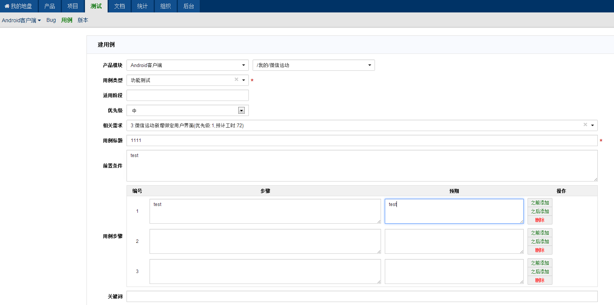Click resize grip of step 1 预期 textarea

point(521,221)
